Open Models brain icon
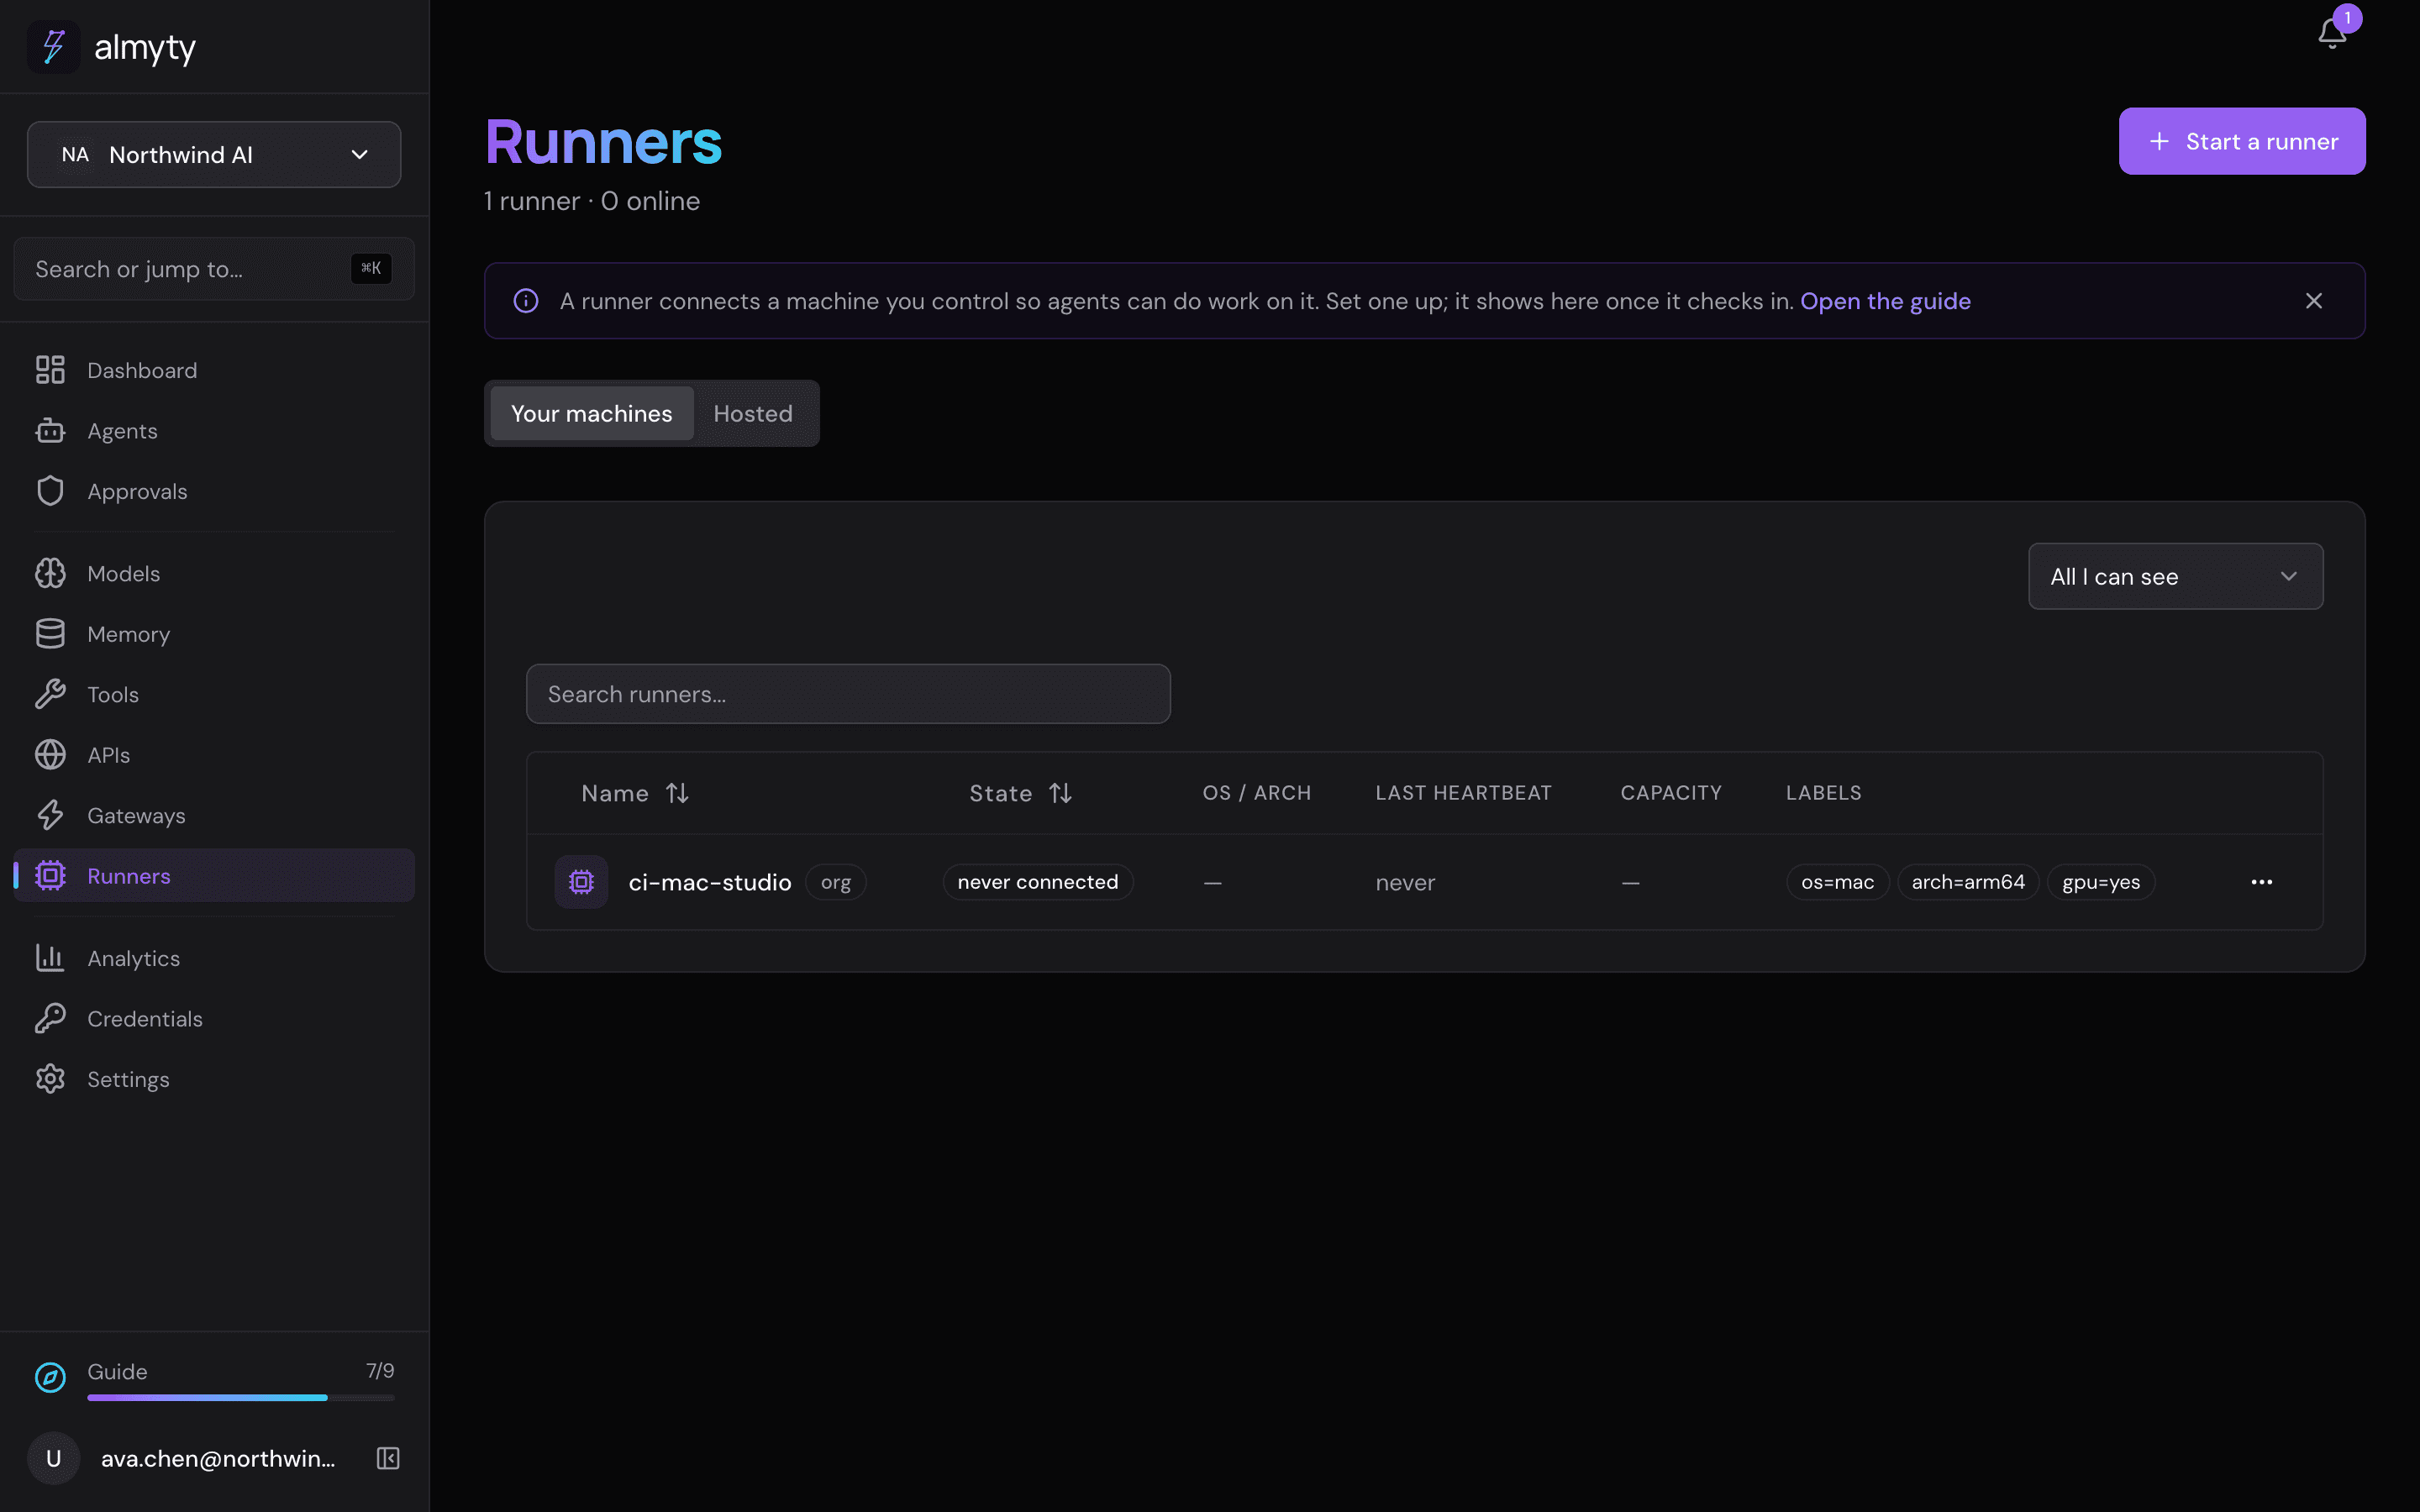 [x=50, y=573]
